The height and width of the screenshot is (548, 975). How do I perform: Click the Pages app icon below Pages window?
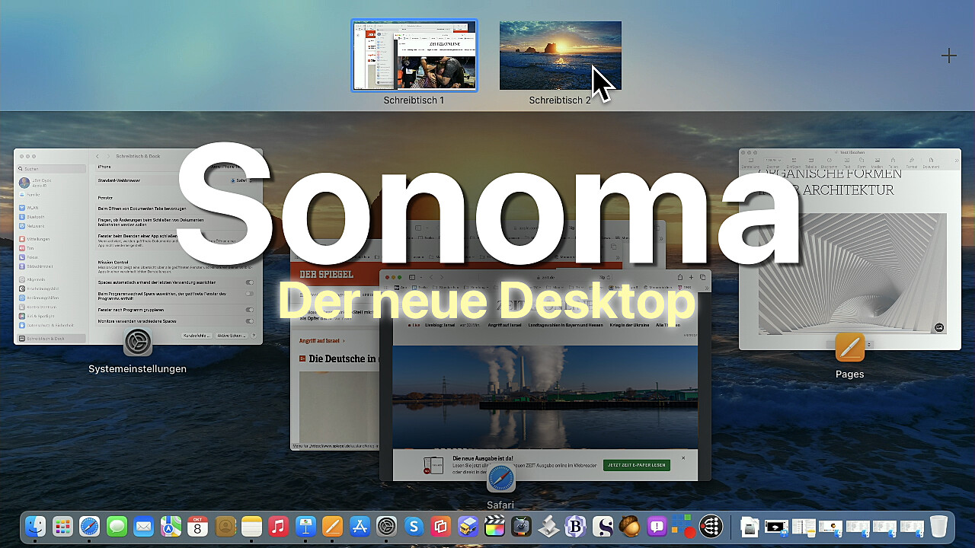click(849, 347)
